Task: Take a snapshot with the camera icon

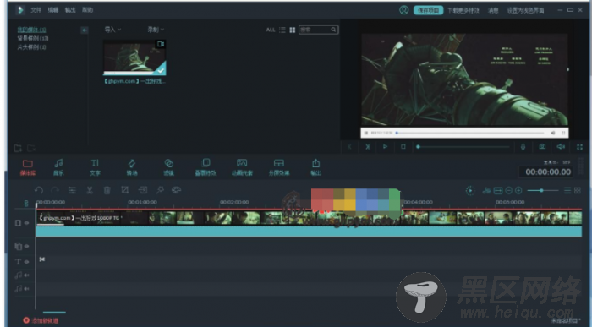Action: point(542,147)
